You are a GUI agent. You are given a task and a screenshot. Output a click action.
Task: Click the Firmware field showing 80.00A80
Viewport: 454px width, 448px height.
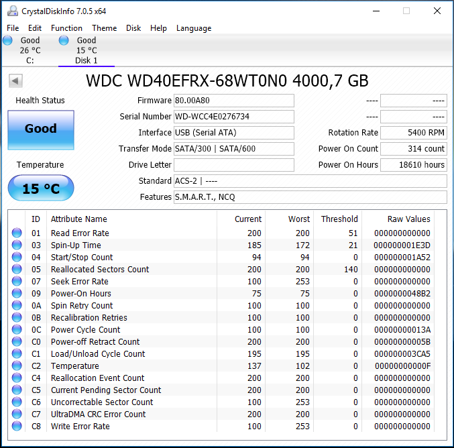point(233,101)
